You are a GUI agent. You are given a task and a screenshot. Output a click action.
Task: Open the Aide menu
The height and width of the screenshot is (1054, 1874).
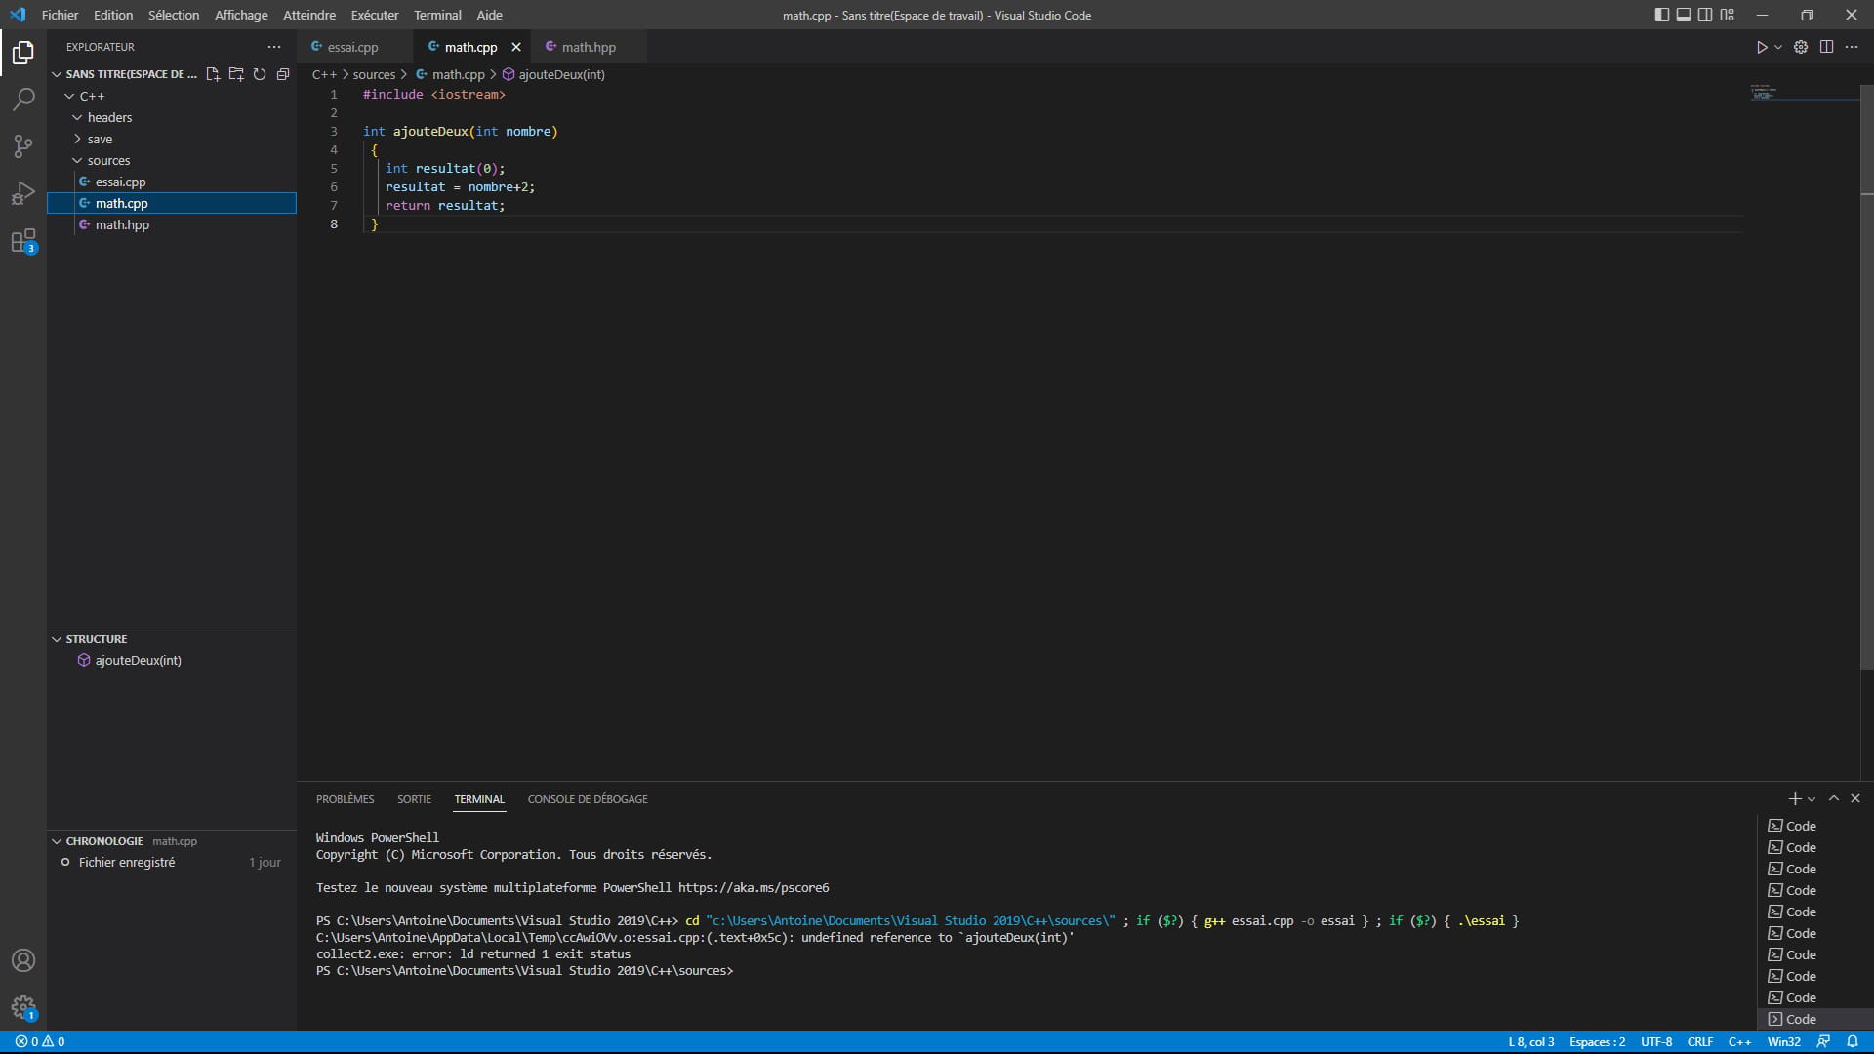(490, 15)
